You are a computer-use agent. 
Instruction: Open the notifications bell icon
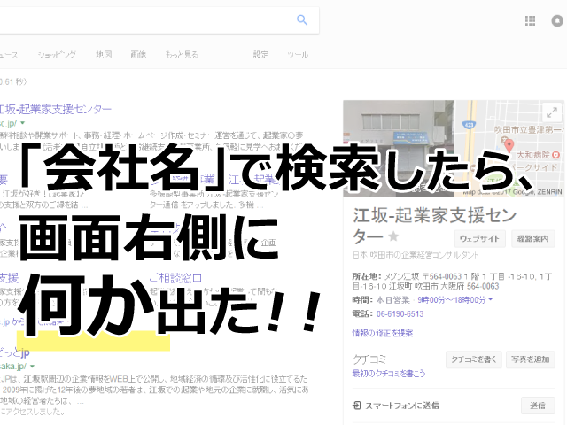[x=558, y=20]
